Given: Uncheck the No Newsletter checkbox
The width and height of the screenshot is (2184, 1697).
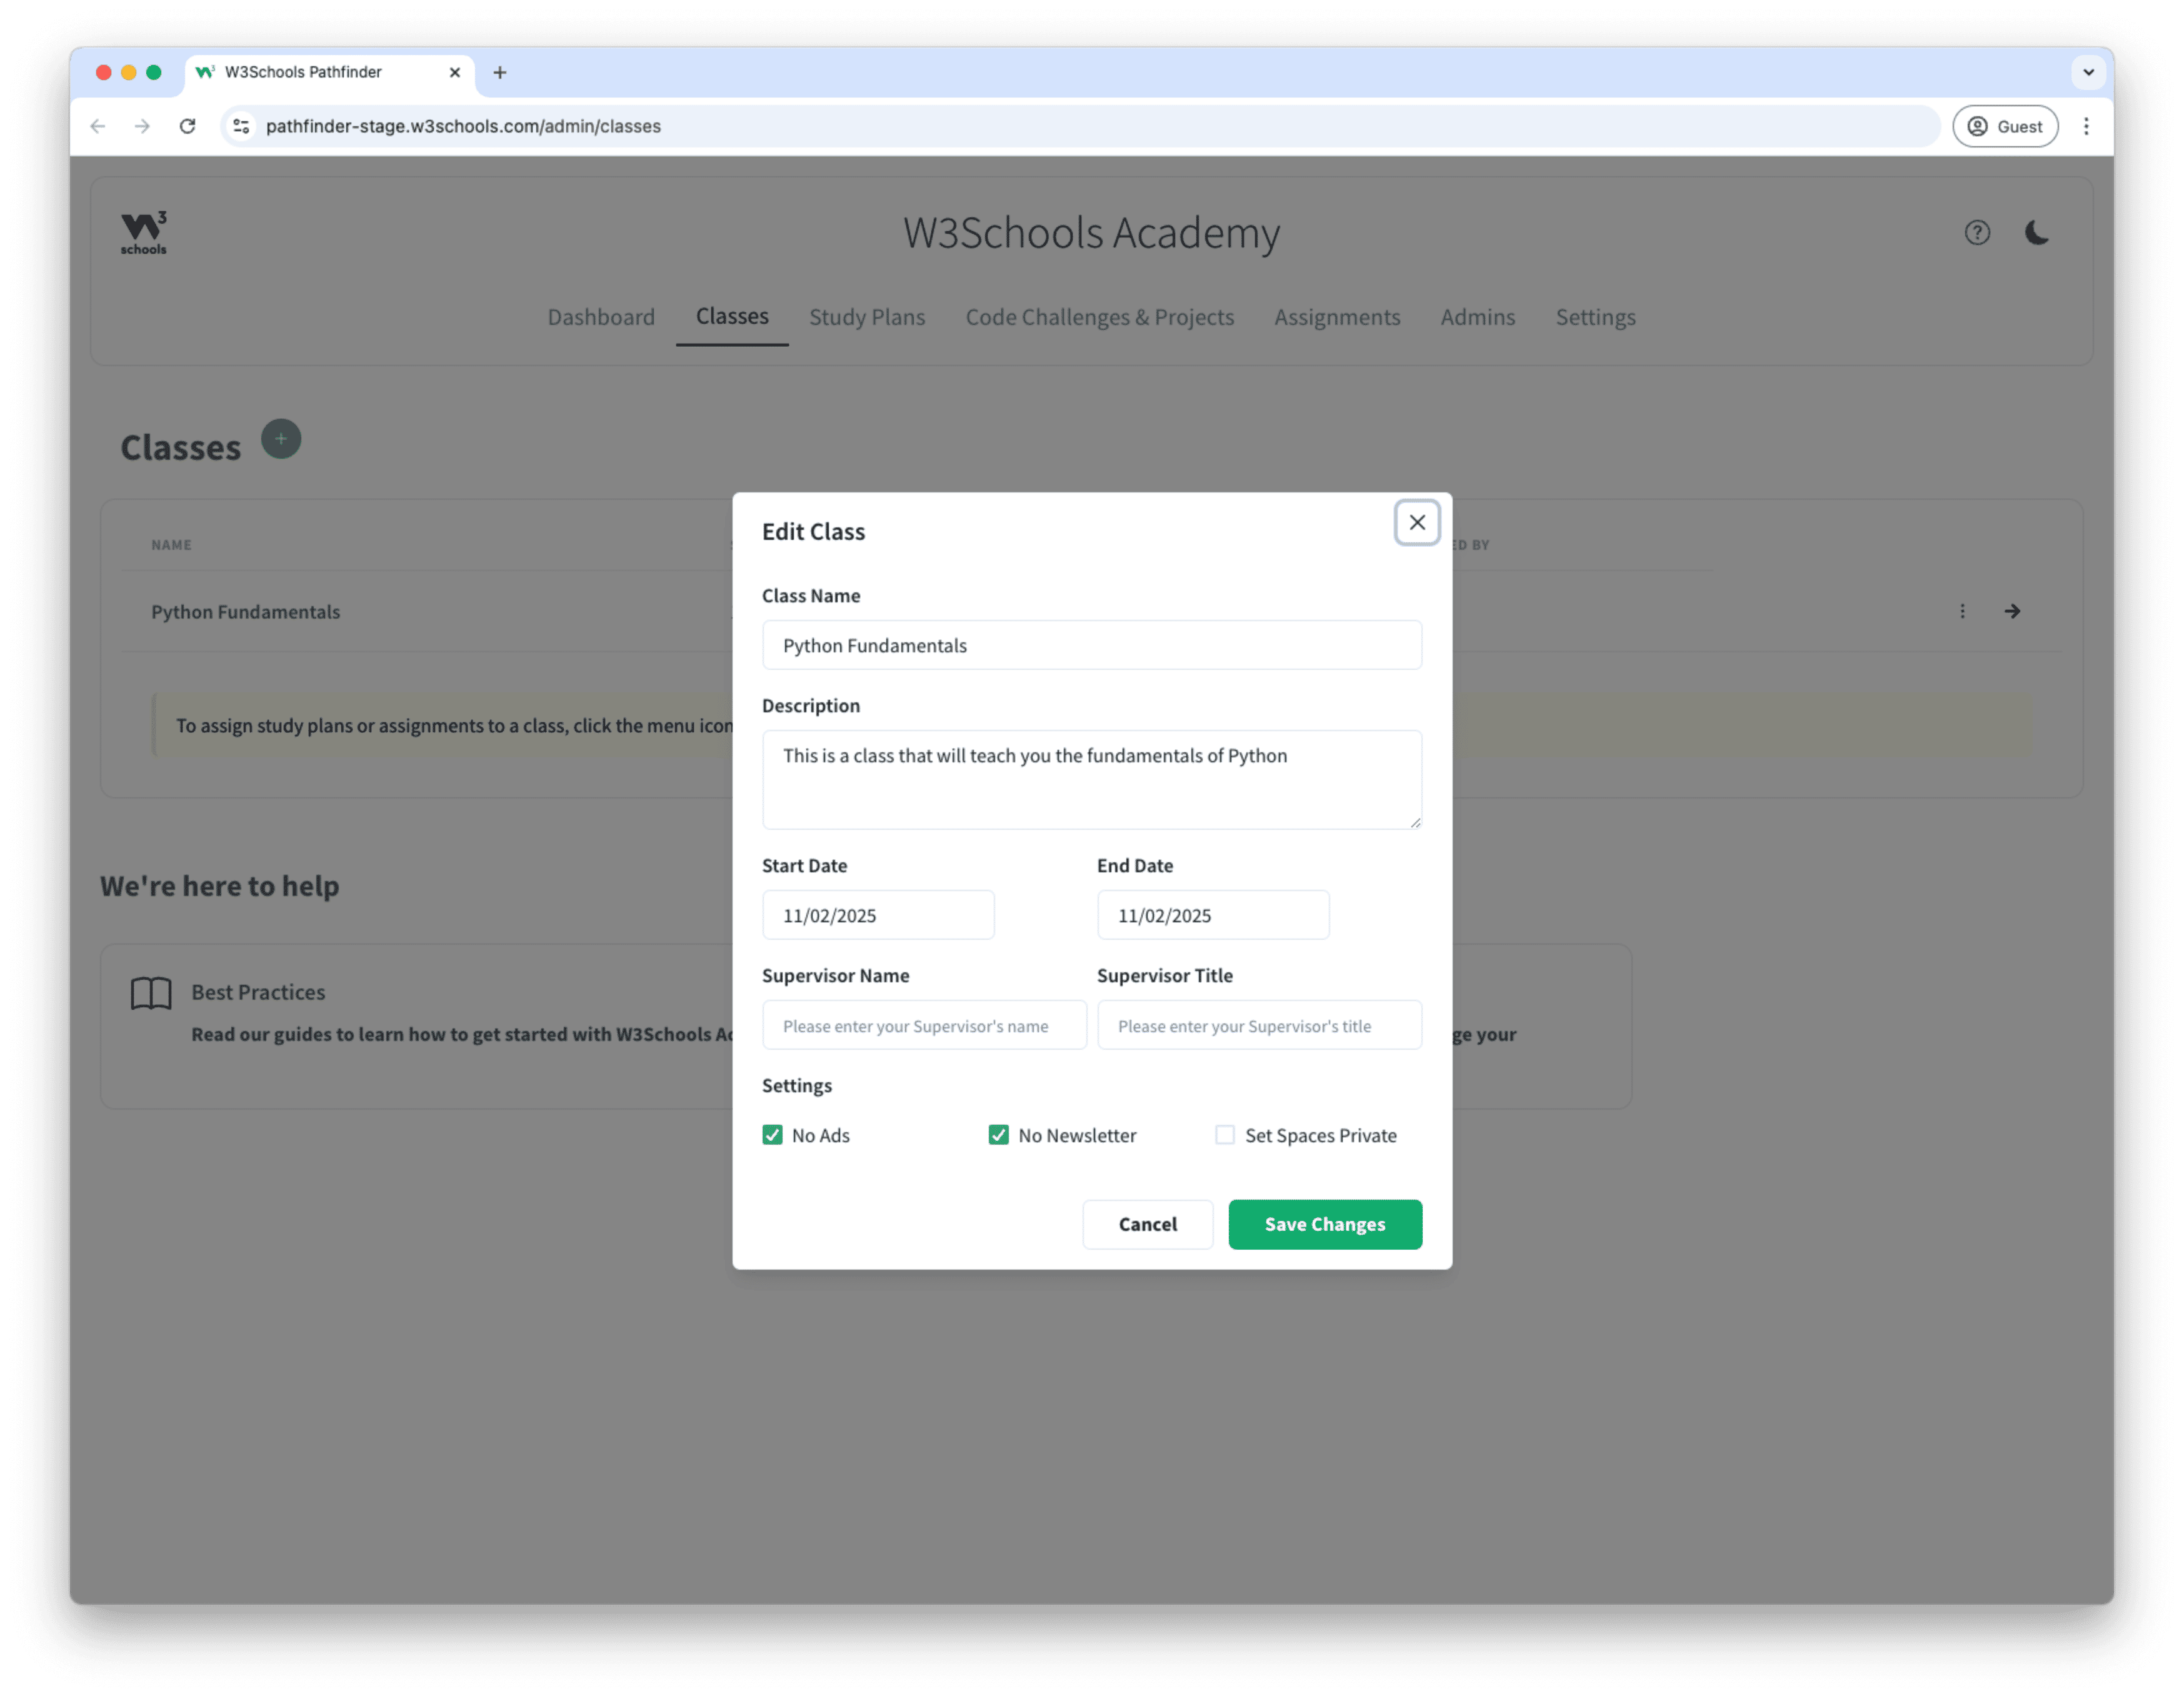Looking at the screenshot, I should tap(998, 1134).
